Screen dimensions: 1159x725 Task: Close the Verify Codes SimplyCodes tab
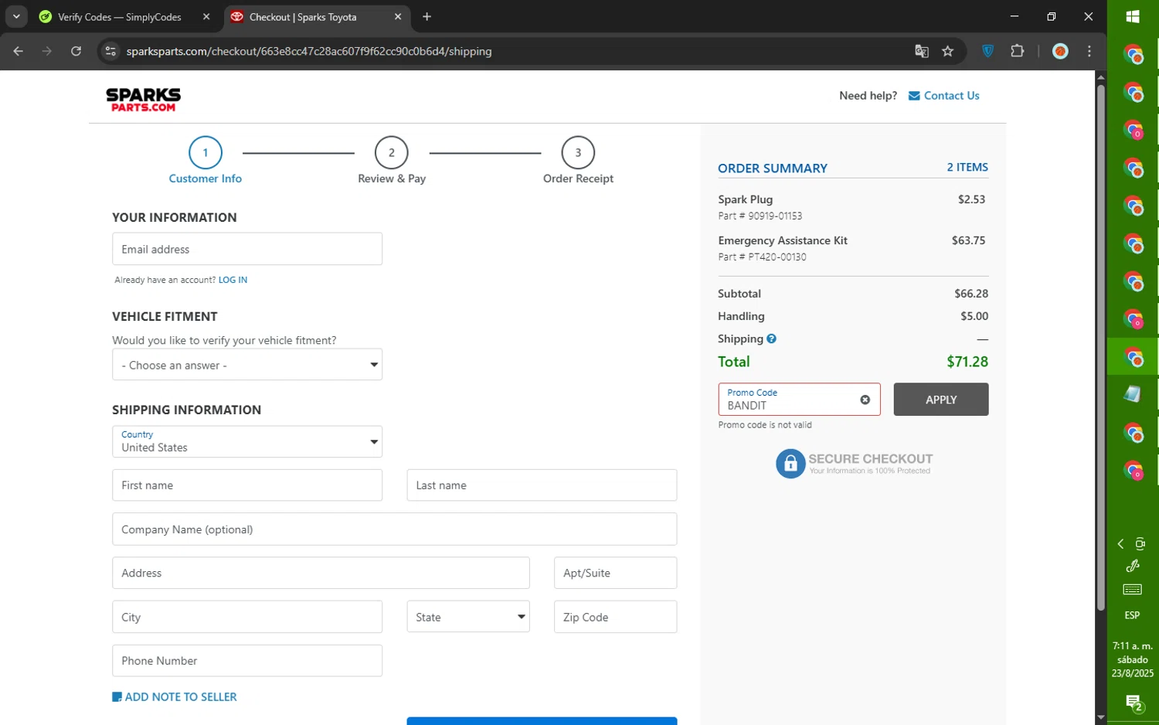pos(206,16)
